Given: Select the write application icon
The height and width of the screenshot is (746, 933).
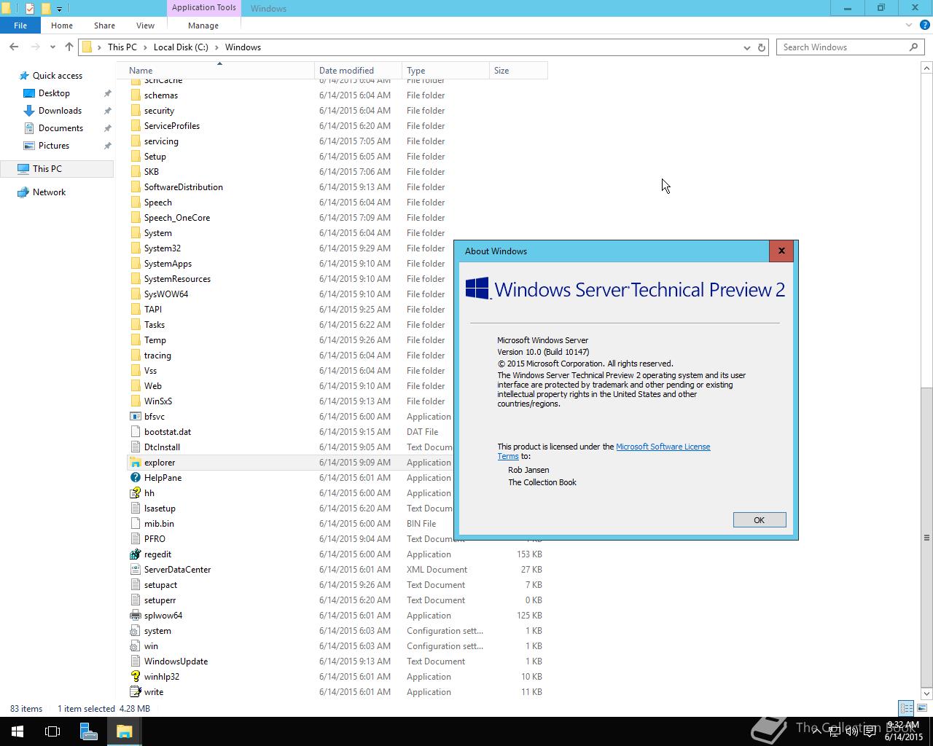Looking at the screenshot, I should tap(135, 692).
